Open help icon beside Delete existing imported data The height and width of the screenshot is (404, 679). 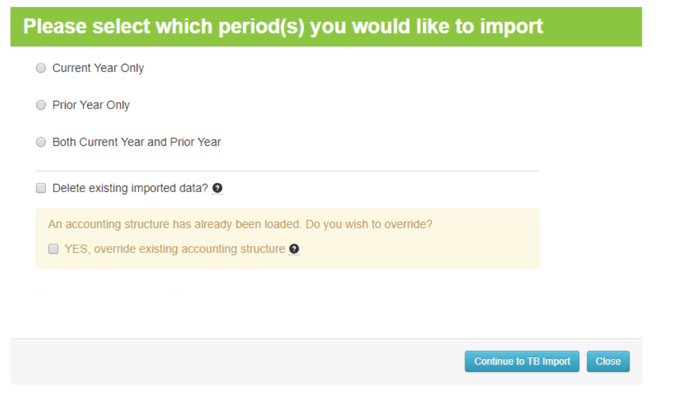(x=218, y=188)
